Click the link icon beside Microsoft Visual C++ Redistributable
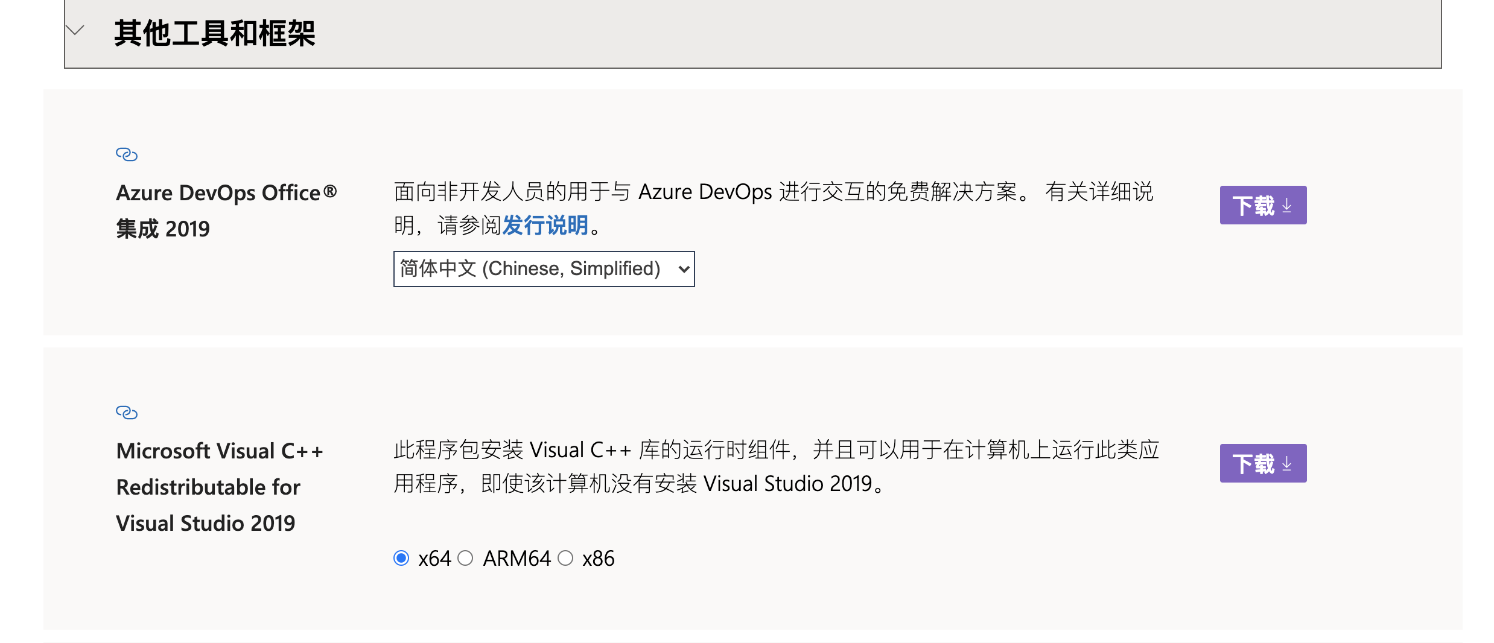This screenshot has height=643, width=1494. click(x=126, y=413)
